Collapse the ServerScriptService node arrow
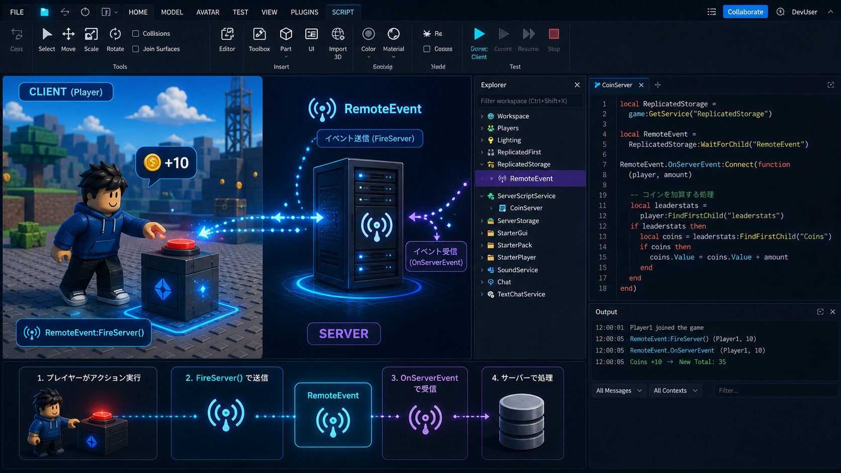The height and width of the screenshot is (473, 841). pyautogui.click(x=482, y=196)
